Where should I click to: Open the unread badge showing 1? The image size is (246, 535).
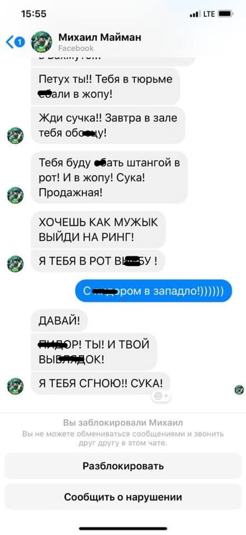[20, 42]
